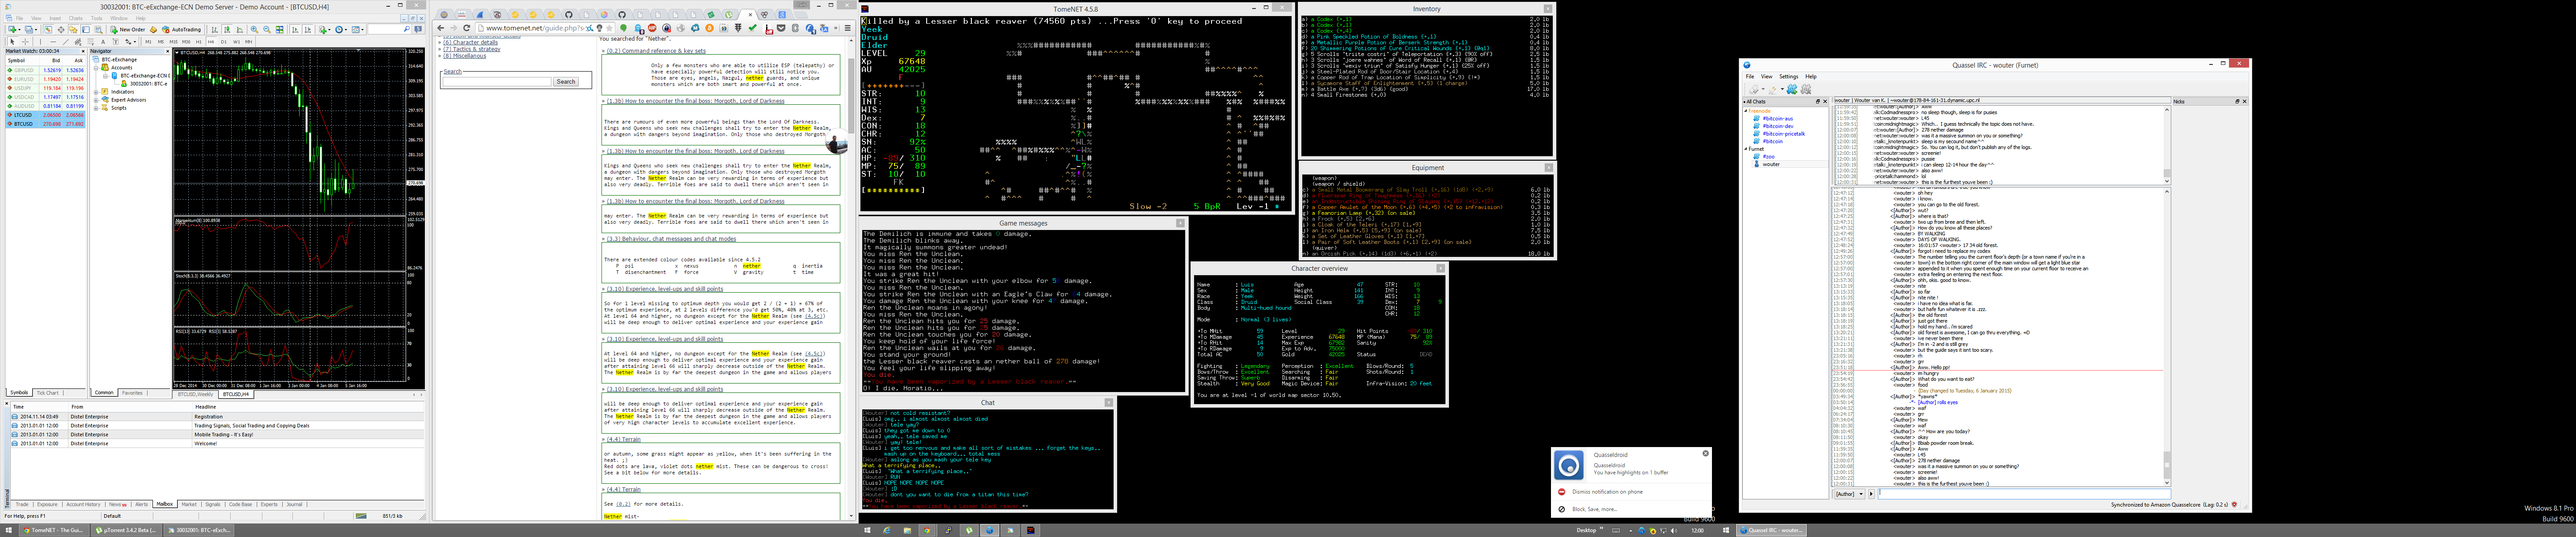Switch to the Account History terminal tab
Viewport: 2576px width, 537px height.
point(83,504)
